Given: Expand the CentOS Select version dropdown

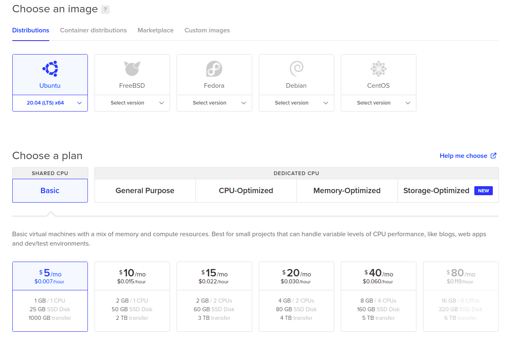Looking at the screenshot, I should 378,103.
